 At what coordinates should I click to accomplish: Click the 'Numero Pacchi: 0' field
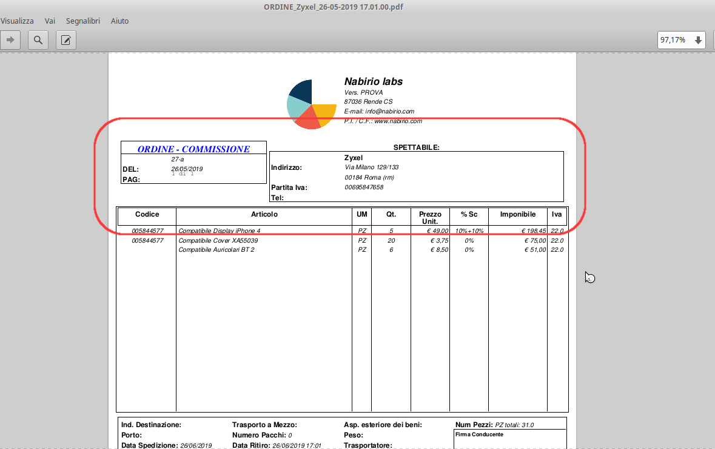[262, 435]
